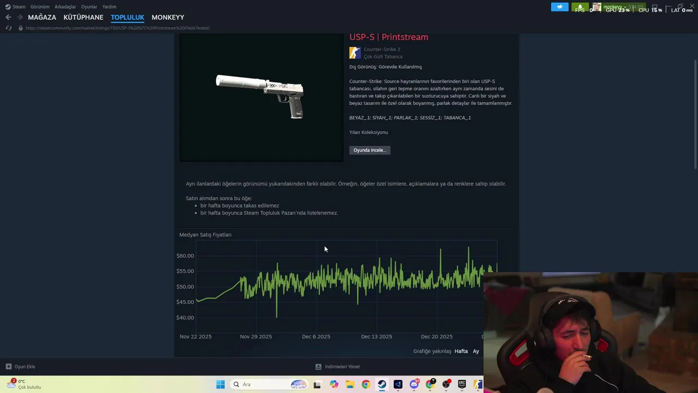Open the second Chrome icon with badge
The image size is (698, 393).
click(x=430, y=384)
